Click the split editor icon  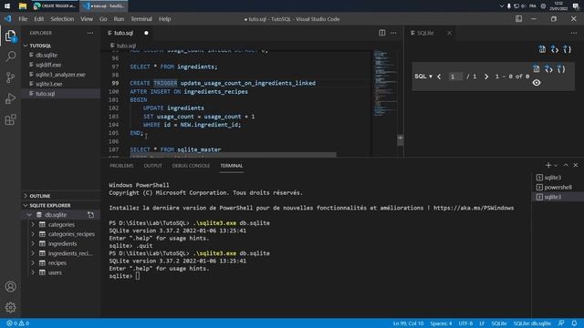pos(382,33)
